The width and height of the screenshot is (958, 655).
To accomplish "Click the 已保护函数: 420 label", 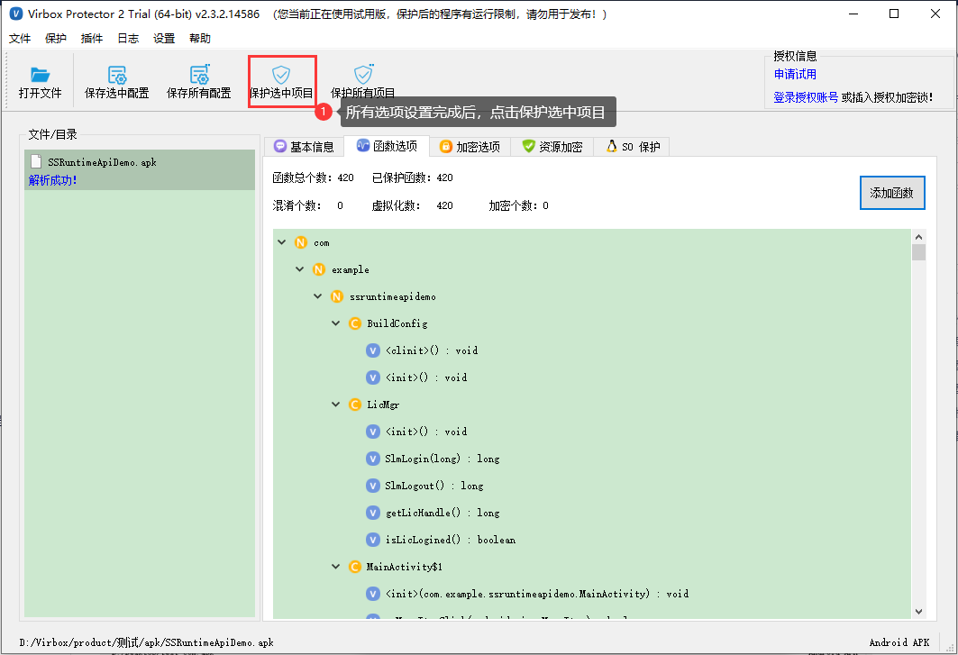I will (x=413, y=177).
